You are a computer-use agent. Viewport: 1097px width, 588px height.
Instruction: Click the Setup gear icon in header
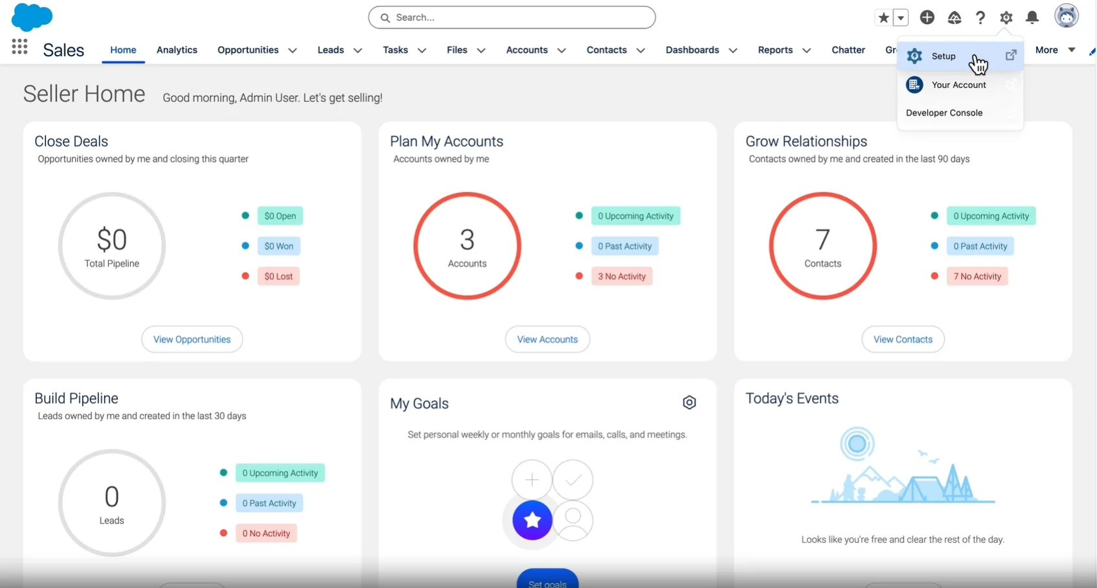[1006, 17]
